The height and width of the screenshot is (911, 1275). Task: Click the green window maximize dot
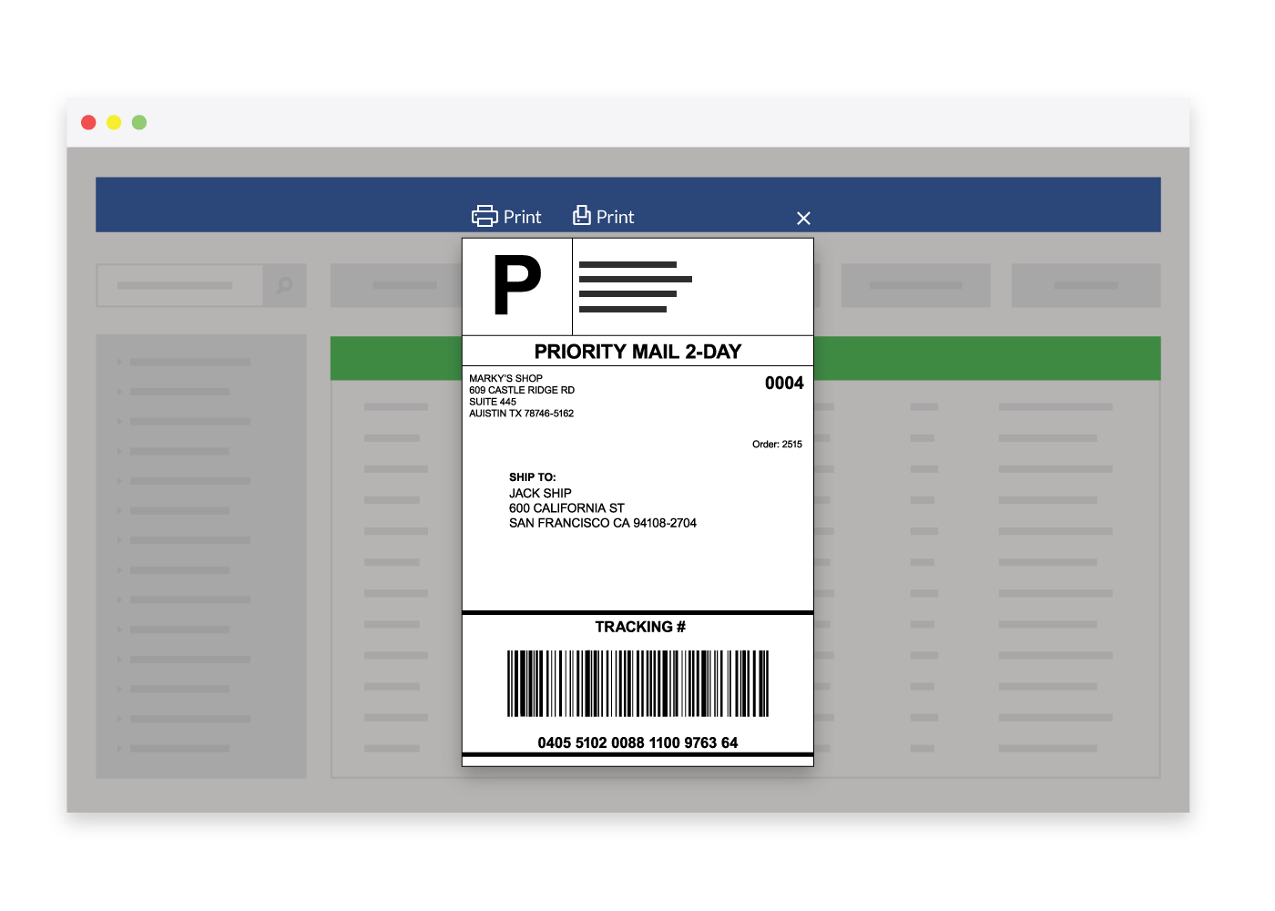click(x=139, y=122)
